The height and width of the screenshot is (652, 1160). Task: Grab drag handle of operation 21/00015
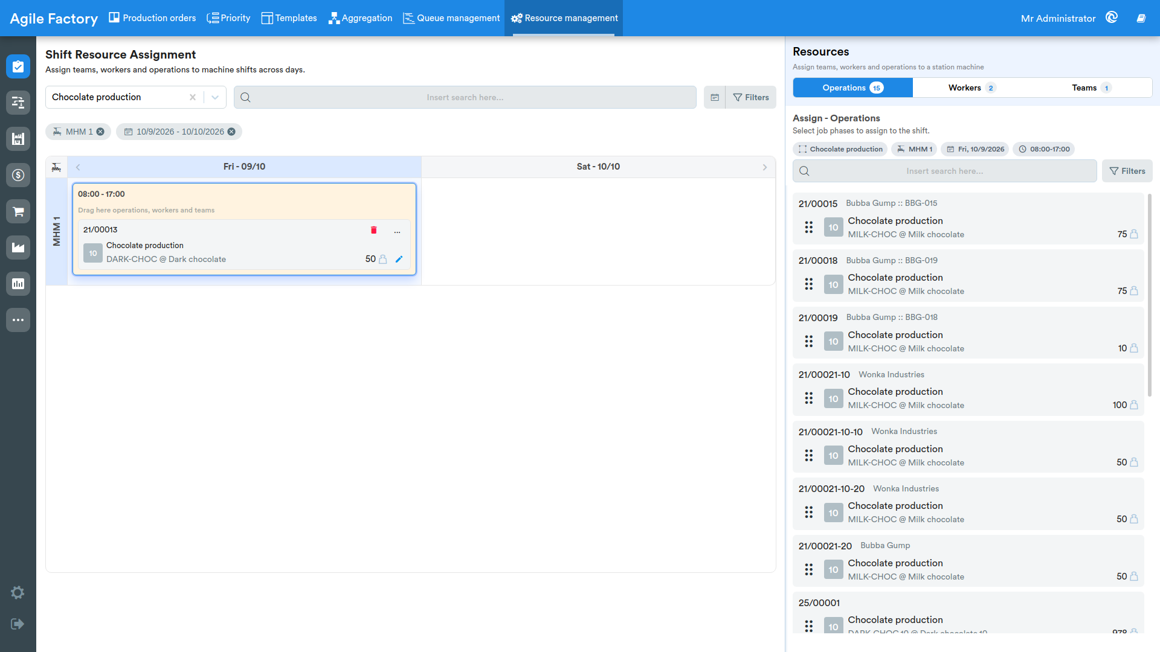(x=809, y=228)
